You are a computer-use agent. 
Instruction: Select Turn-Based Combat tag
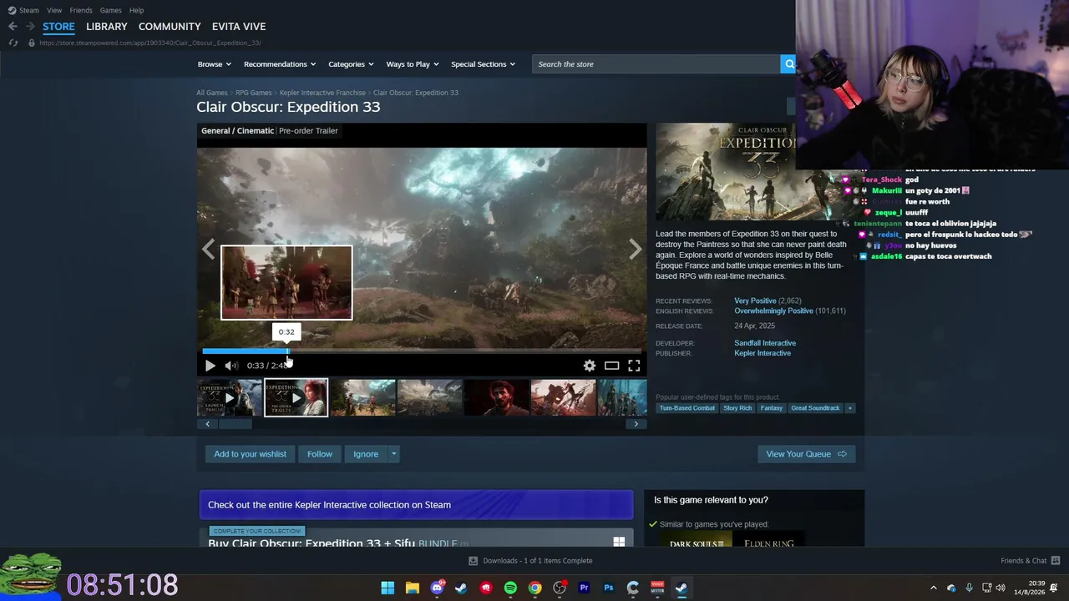click(687, 408)
